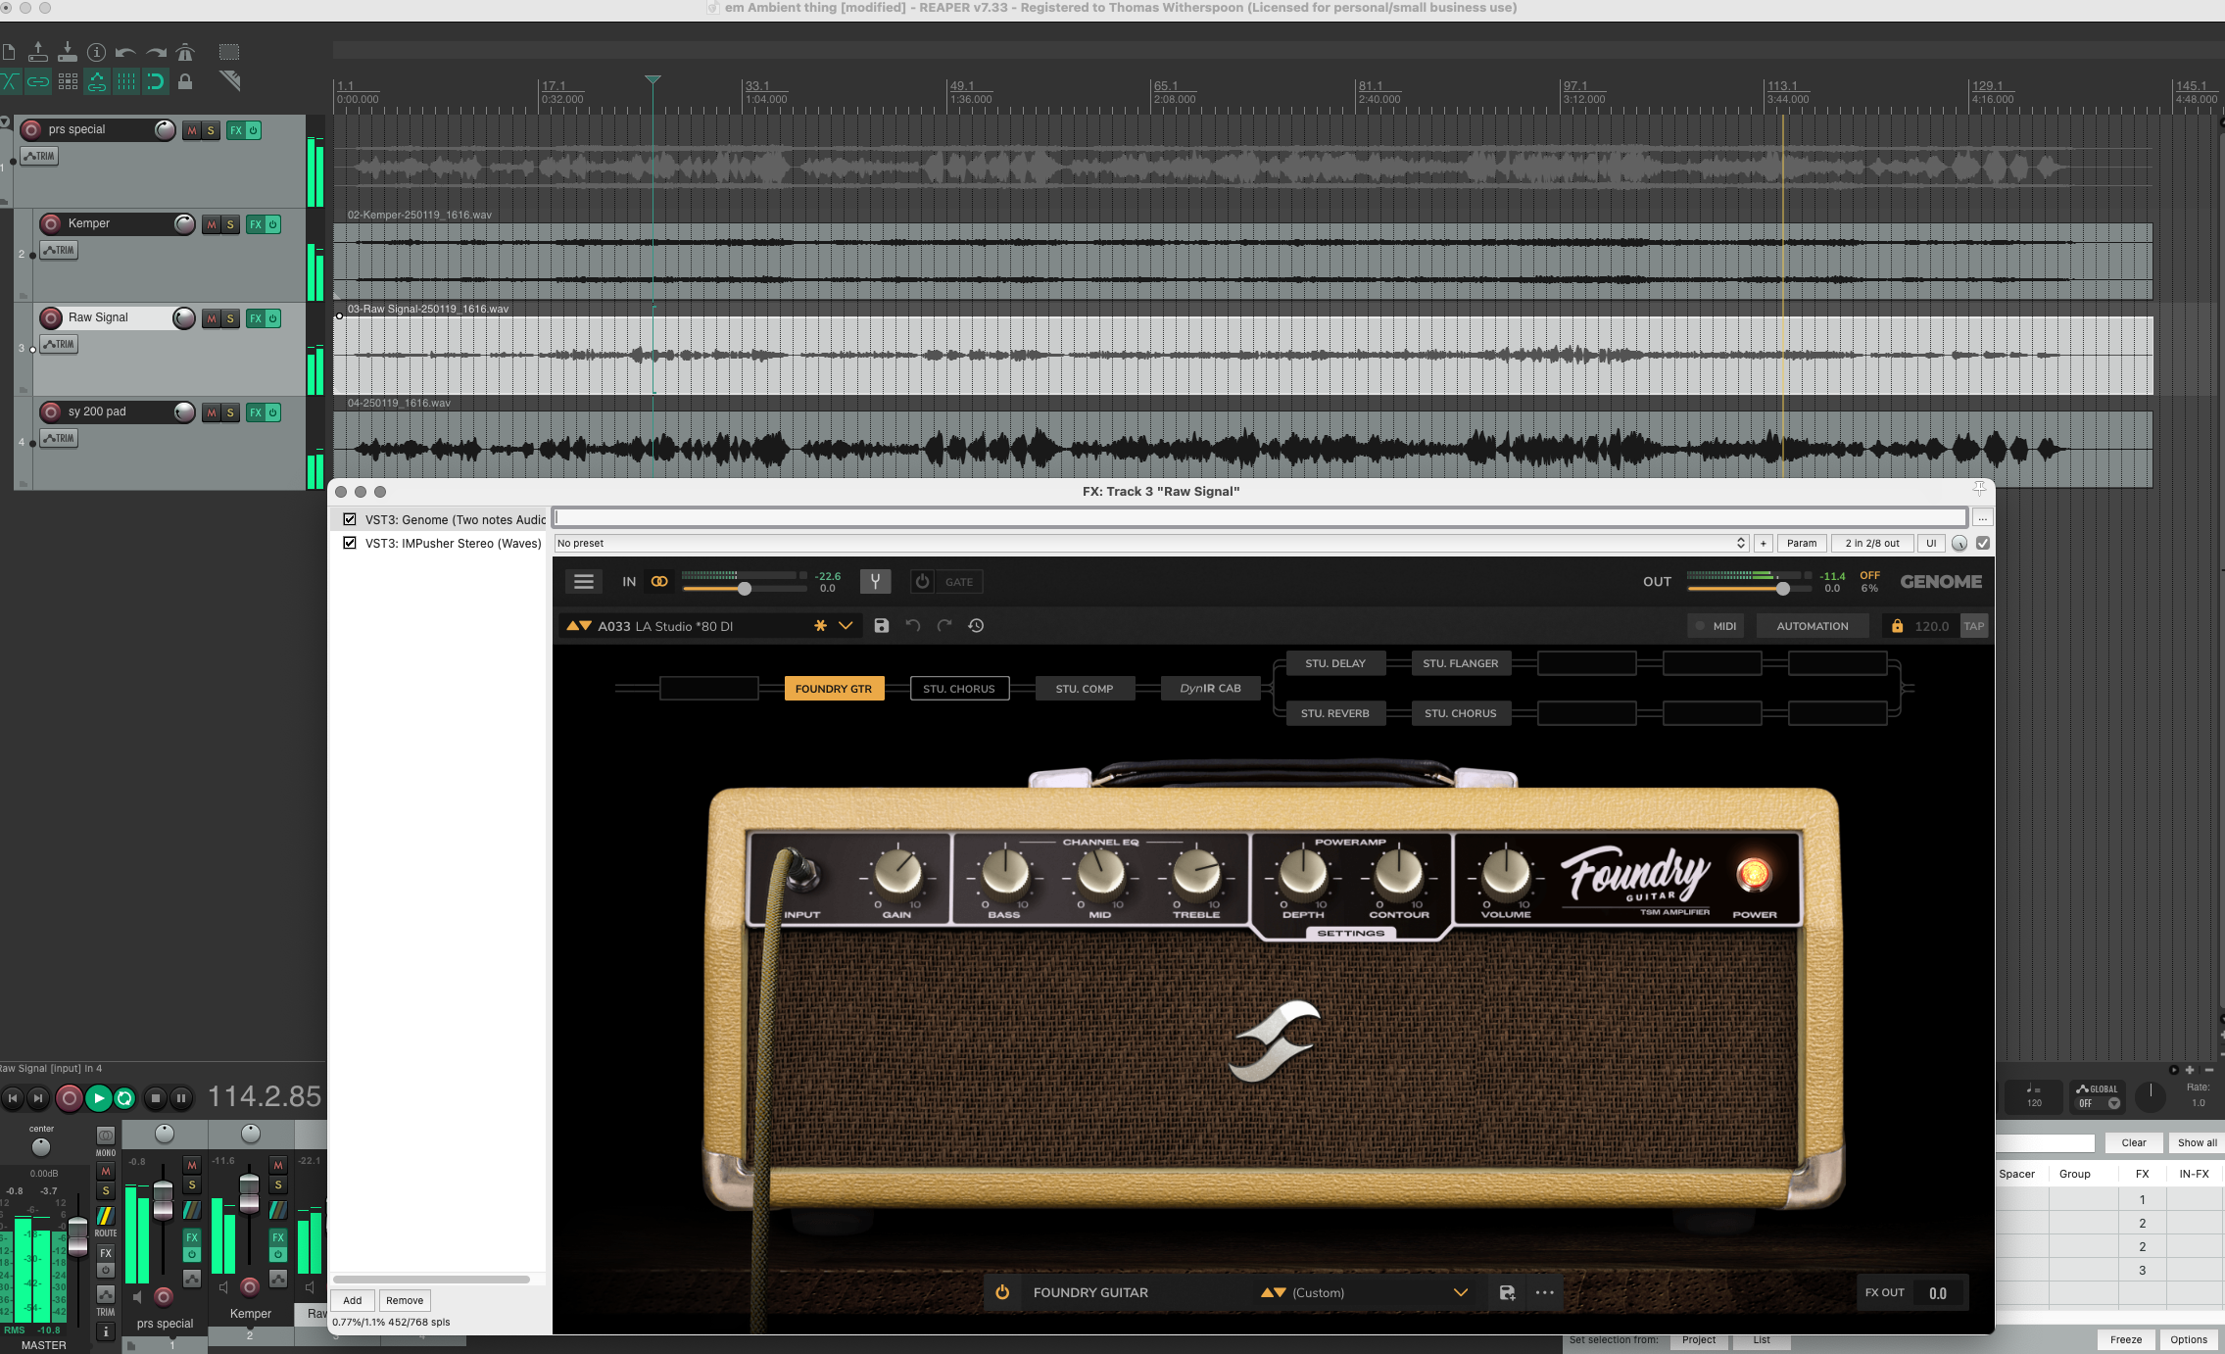The image size is (2225, 1354).
Task: Select the DynIR CAB block
Action: point(1210,689)
